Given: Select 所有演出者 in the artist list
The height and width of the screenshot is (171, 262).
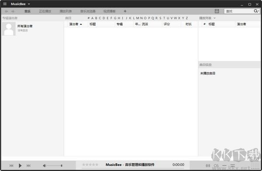Looking at the screenshot, I should coord(25,26).
